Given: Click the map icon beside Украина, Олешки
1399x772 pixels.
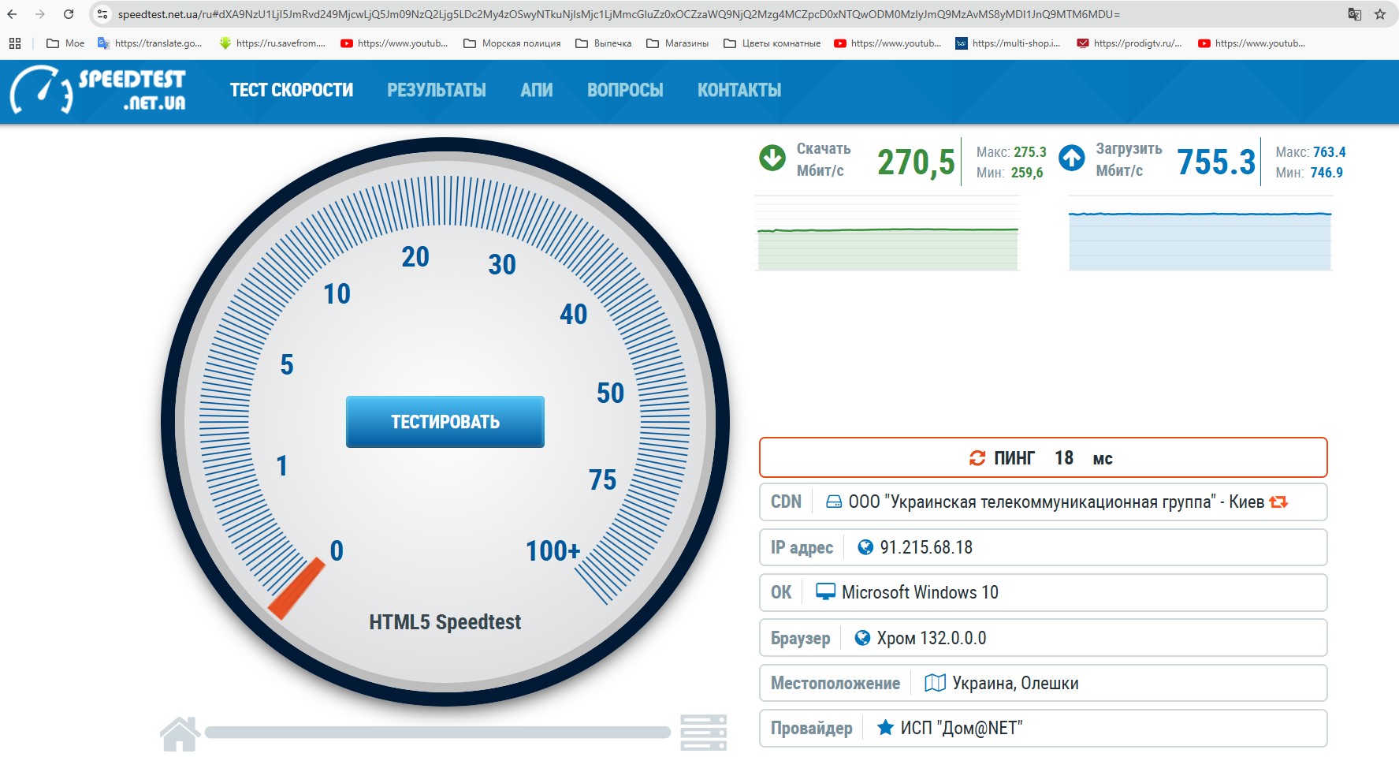Looking at the screenshot, I should (935, 683).
